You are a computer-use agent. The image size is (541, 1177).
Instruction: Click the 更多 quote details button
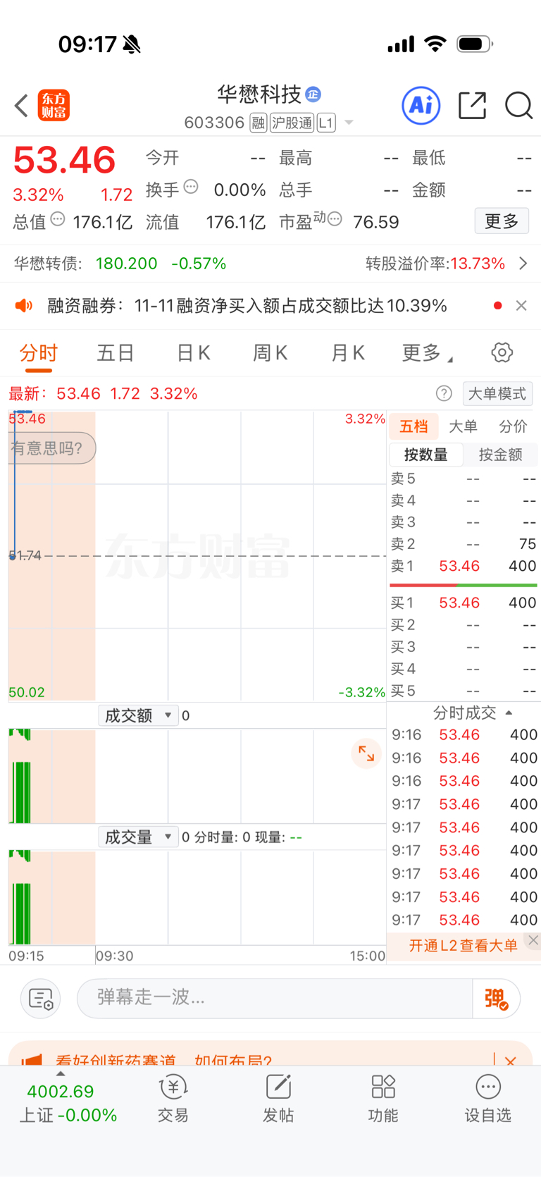pos(502,221)
